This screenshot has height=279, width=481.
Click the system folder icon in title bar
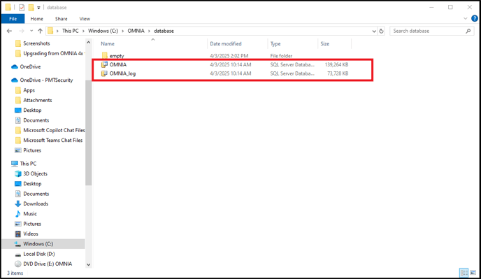click(8, 8)
